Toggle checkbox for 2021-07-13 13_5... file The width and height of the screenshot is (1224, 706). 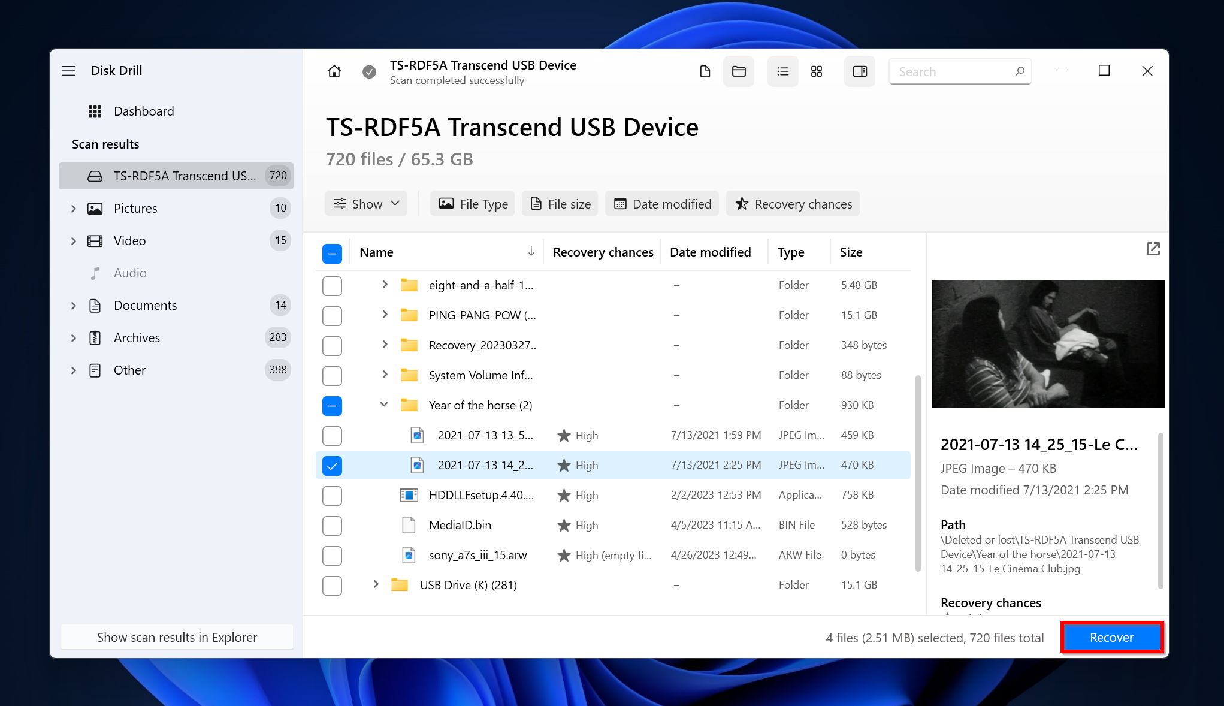click(333, 435)
